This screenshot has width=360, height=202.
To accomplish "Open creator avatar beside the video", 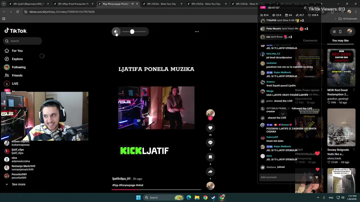I will 210,113.
